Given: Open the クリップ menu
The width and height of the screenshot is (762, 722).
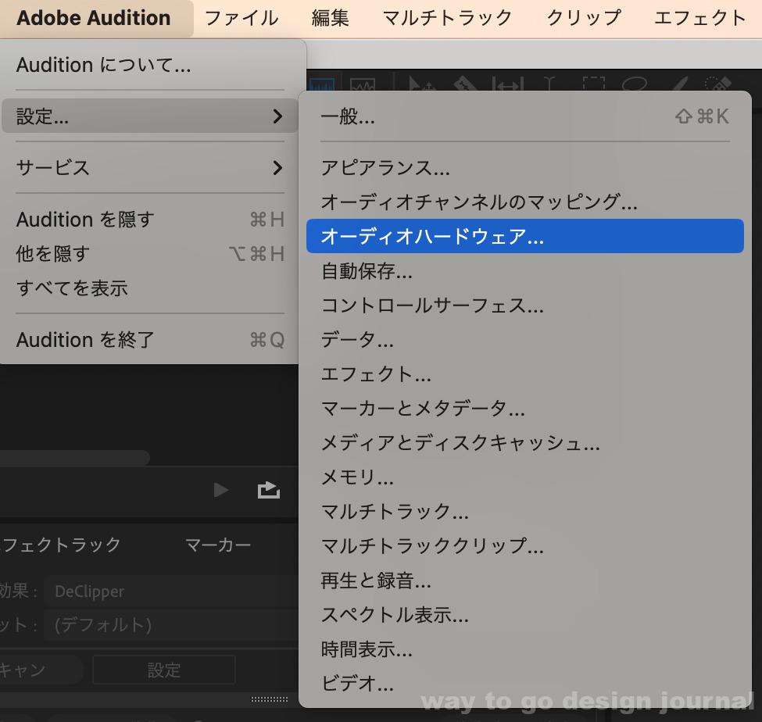Looking at the screenshot, I should click(x=584, y=18).
